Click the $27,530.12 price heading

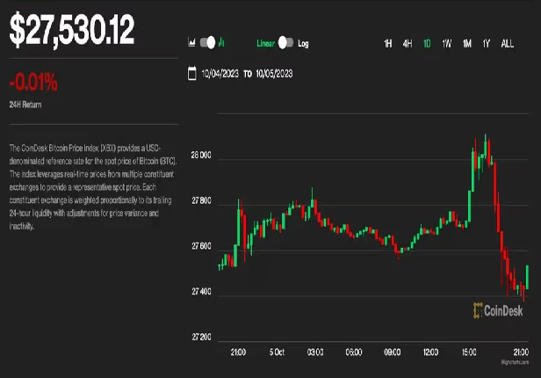click(72, 30)
